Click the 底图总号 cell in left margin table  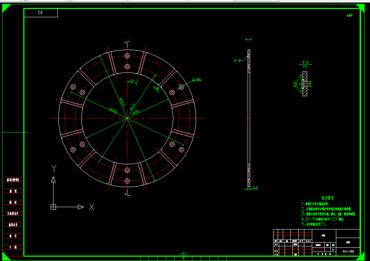[13, 225]
